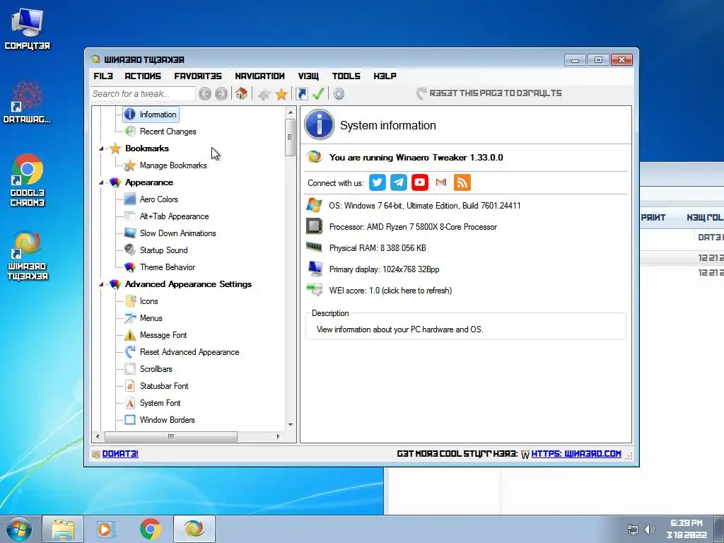Click the Physical RAM value line
The image size is (724, 543).
coord(378,248)
